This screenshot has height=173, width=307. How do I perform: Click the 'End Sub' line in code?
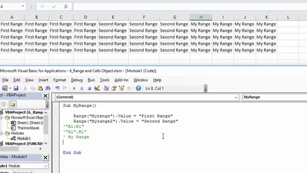coord(72,153)
